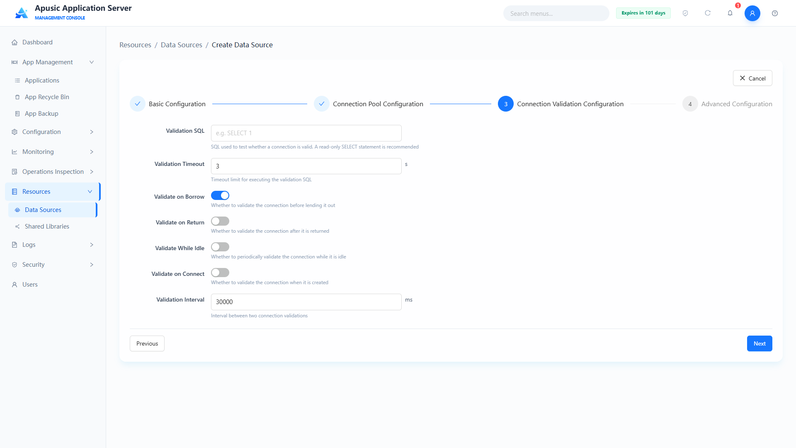Image resolution: width=796 pixels, height=448 pixels.
Task: Open the notifications bell
Action: click(730, 13)
